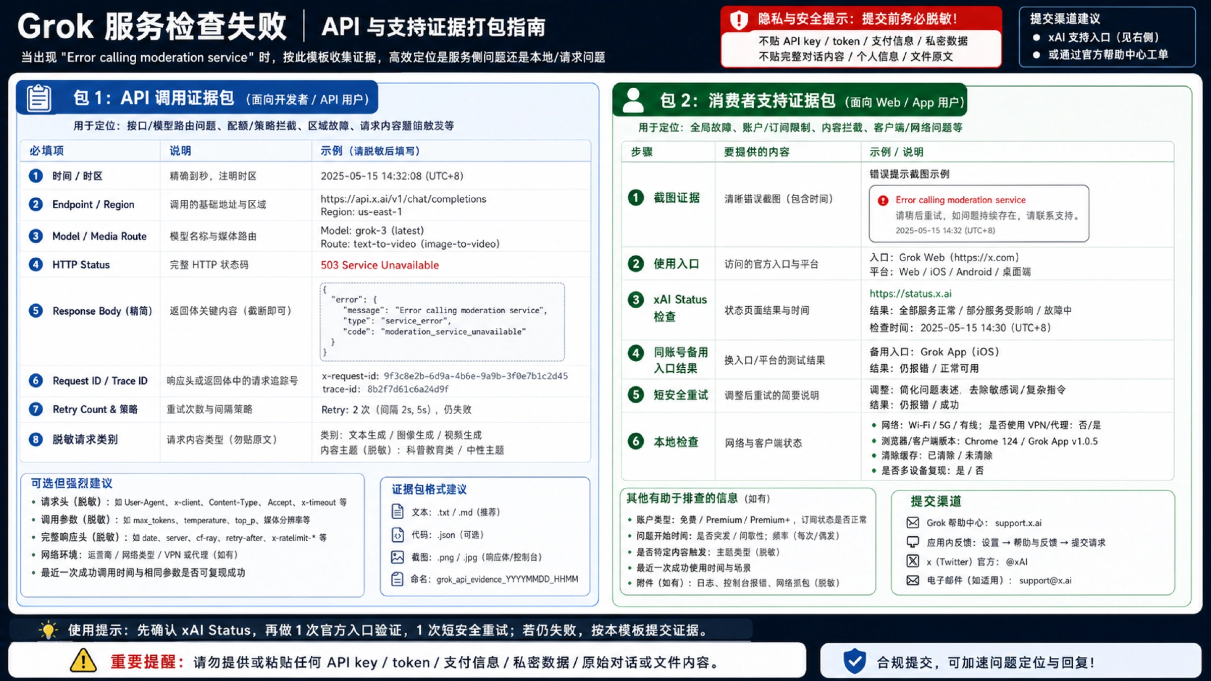Click the support@x.ai email address
Screen dimensions: 1211x681
[x=1045, y=581]
